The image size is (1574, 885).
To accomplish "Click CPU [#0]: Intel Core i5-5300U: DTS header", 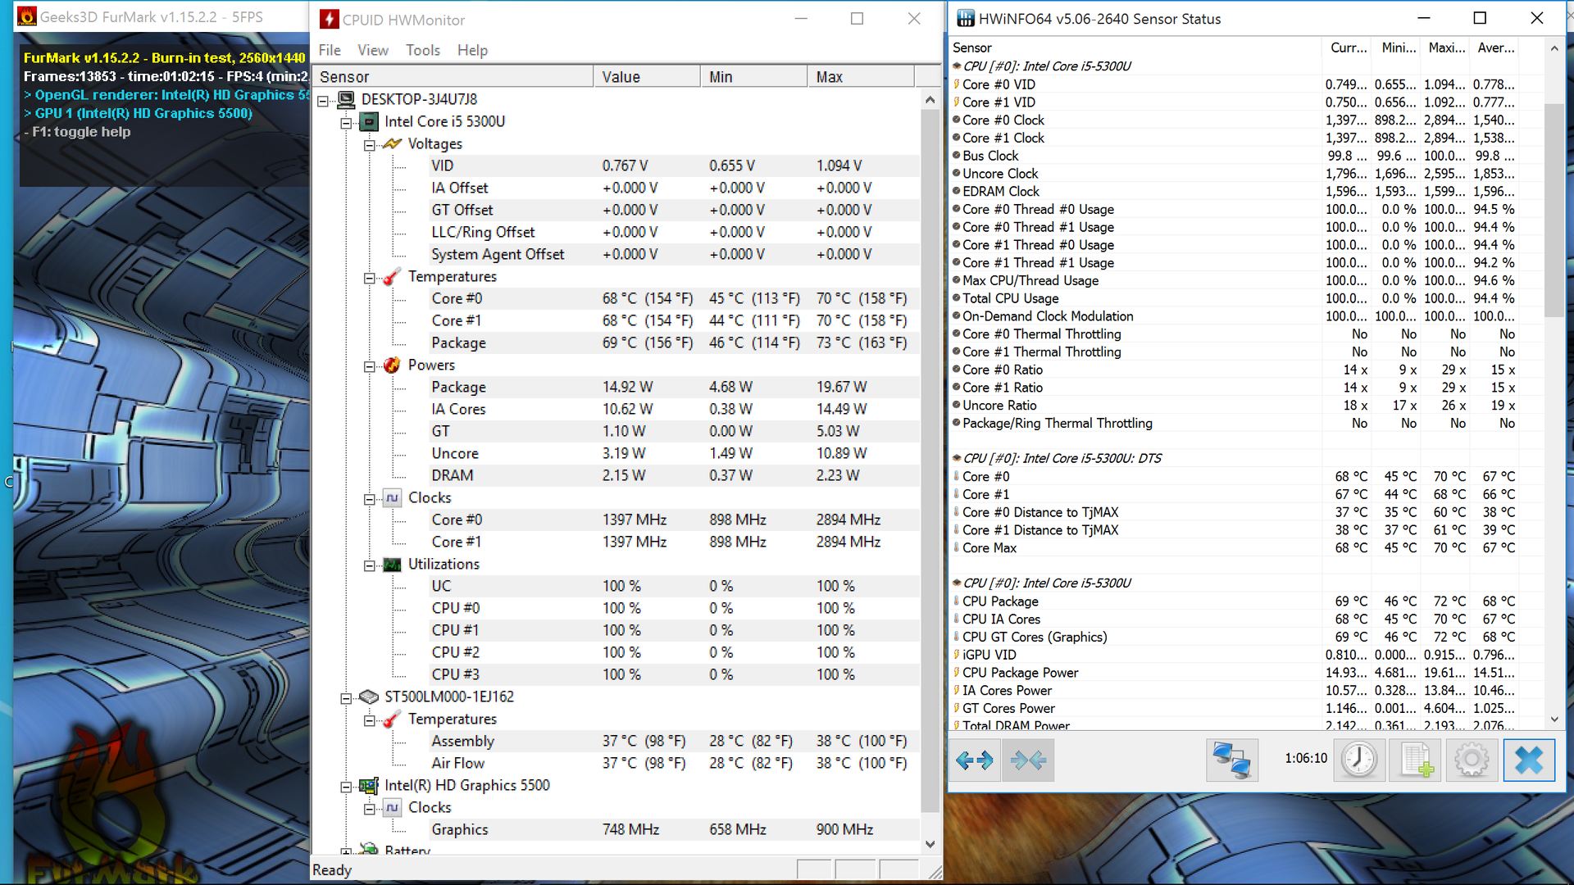I will (x=1062, y=458).
